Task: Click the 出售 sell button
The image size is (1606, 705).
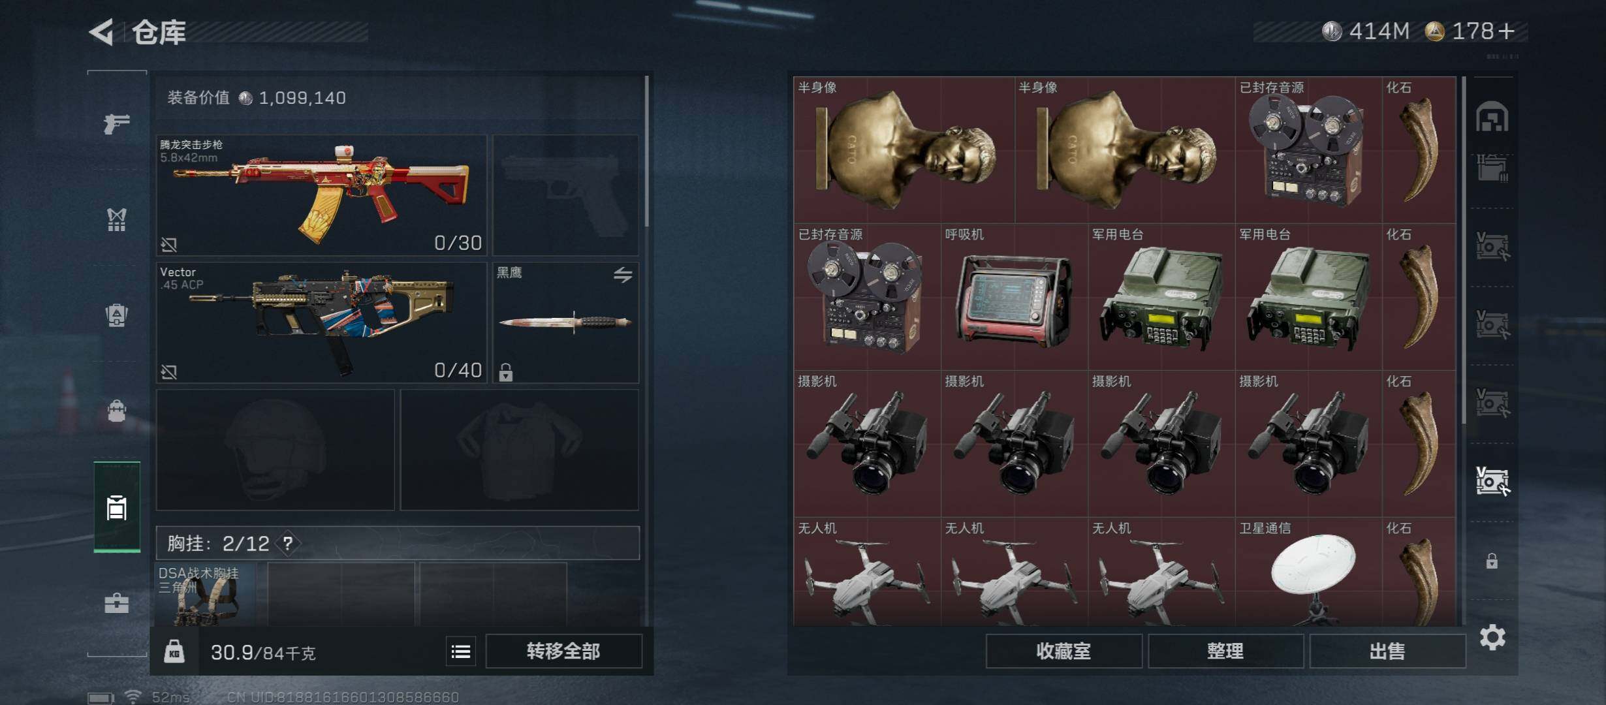Action: [x=1387, y=651]
